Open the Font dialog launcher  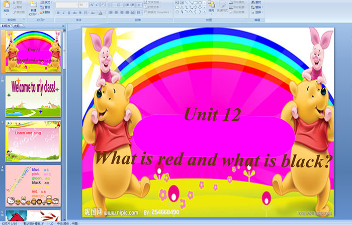[105, 20]
